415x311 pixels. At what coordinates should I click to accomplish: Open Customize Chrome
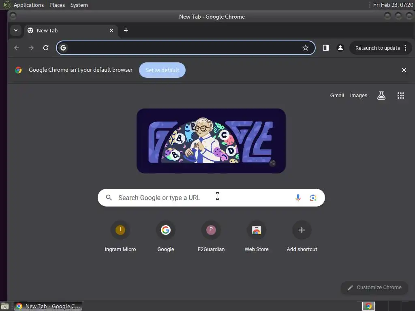click(374, 288)
